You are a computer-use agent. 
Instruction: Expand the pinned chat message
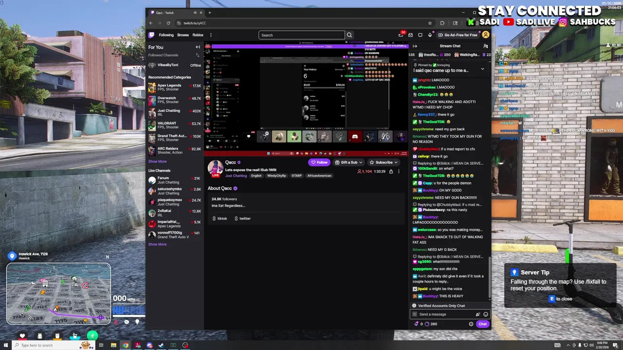tap(482, 69)
